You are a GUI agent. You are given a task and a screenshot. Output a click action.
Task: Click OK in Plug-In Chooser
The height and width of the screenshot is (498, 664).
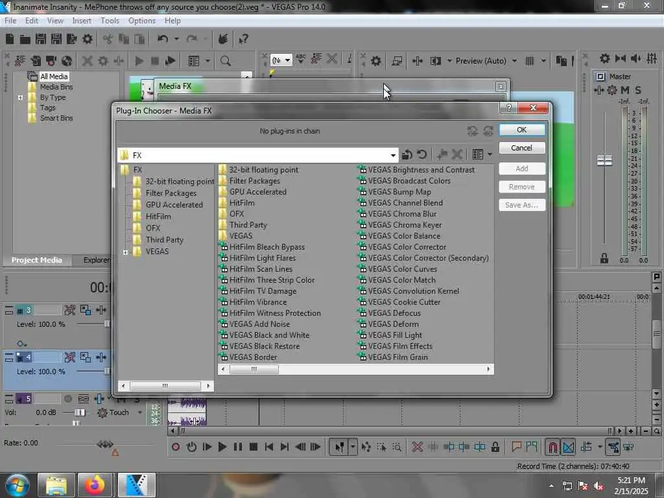pos(522,130)
